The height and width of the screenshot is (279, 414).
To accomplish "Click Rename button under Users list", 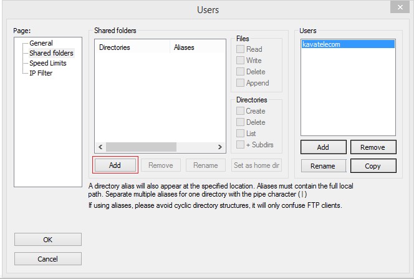I will click(x=323, y=166).
